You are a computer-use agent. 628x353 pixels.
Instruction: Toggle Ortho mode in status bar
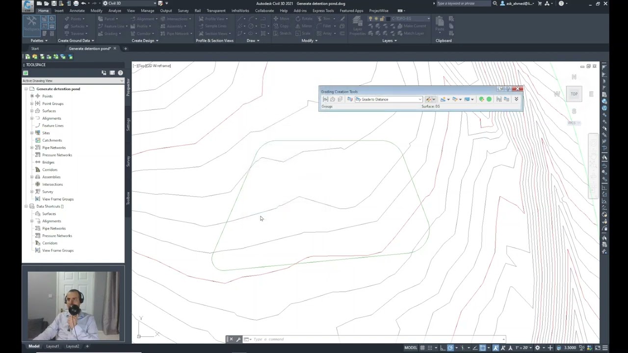click(x=443, y=348)
